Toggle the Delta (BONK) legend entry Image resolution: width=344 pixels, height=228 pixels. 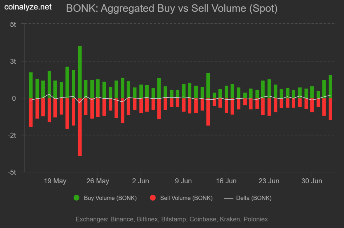click(248, 198)
